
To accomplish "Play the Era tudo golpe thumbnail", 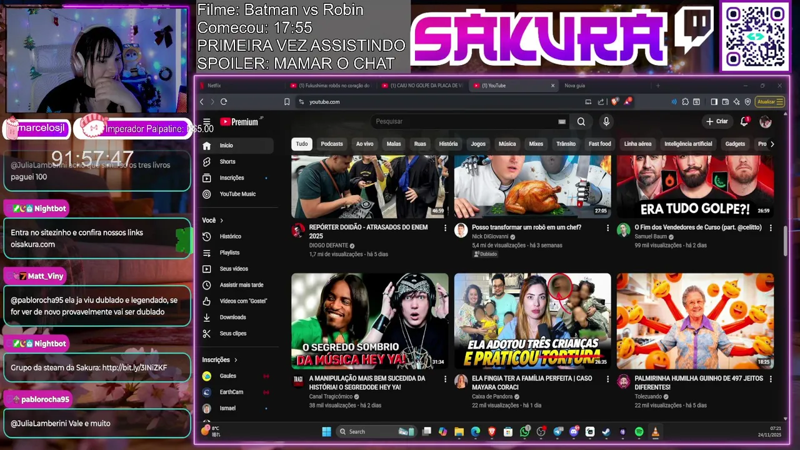I will pyautogui.click(x=695, y=186).
